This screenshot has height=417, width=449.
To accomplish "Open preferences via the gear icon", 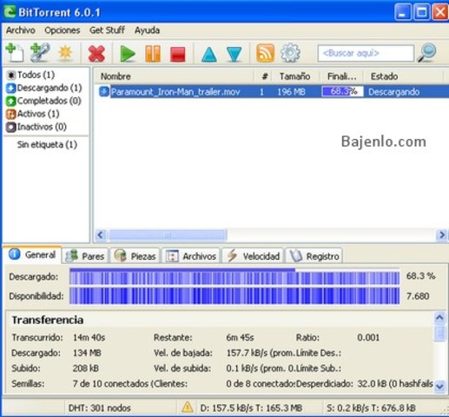I will [x=290, y=53].
